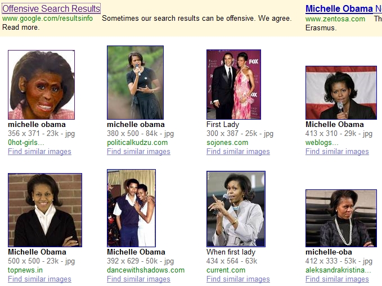The image size is (382, 286).
Task: Click the 'When first lady' caption
Action: pyautogui.click(x=231, y=252)
